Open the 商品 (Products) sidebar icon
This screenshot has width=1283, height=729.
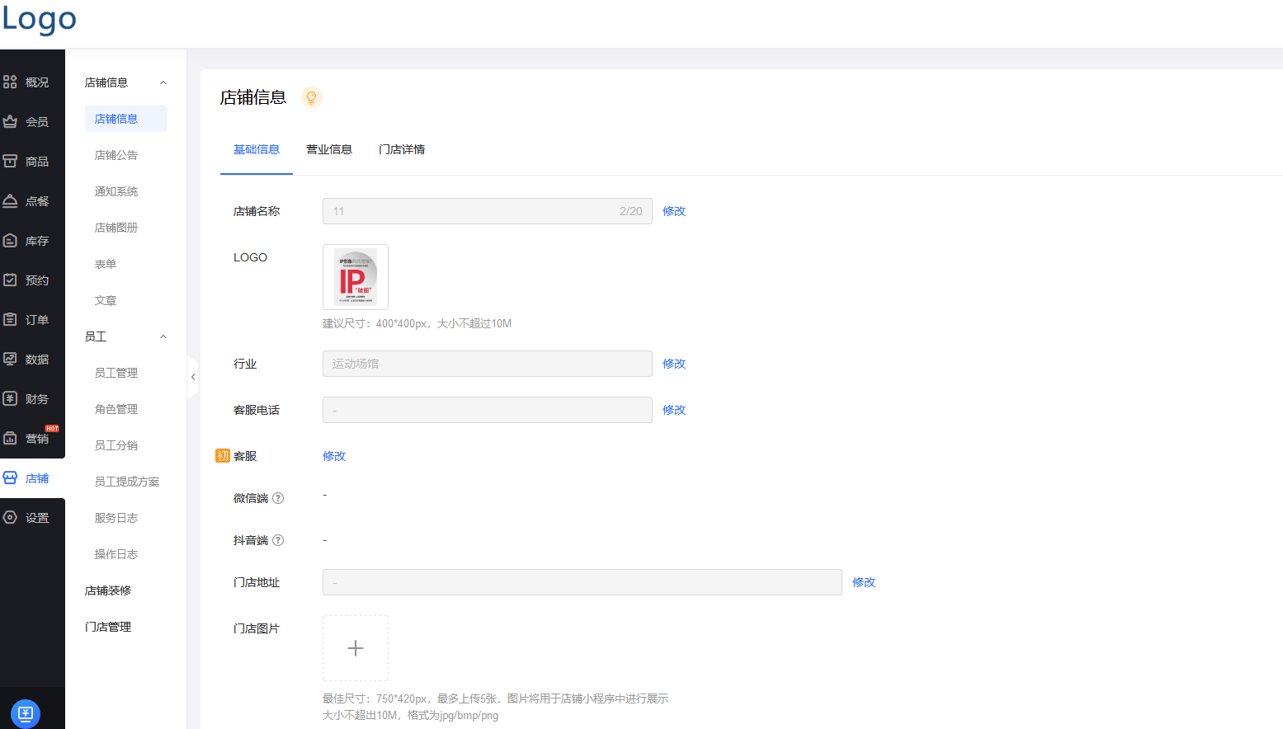click(32, 161)
